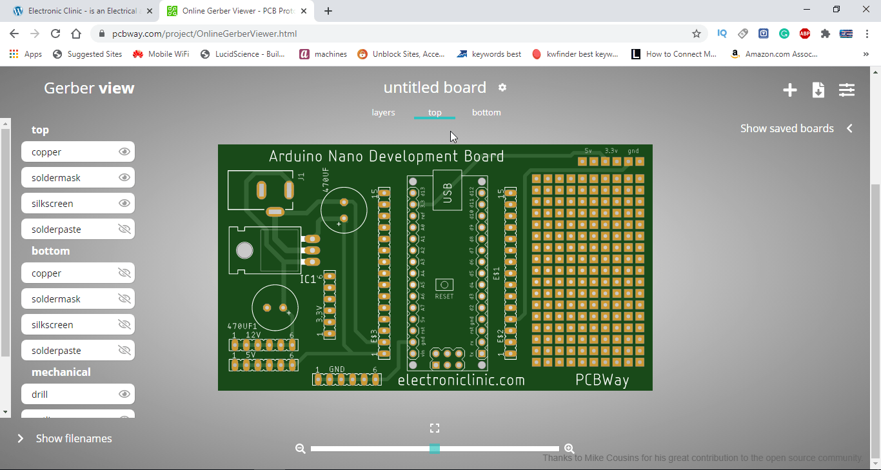Image resolution: width=881 pixels, height=470 pixels.
Task: Click the zoom slider handle
Action: point(435,449)
